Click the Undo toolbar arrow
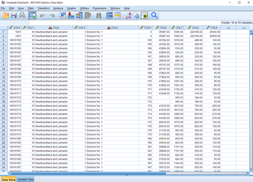The height and width of the screenshot is (182, 253). coord(42,15)
